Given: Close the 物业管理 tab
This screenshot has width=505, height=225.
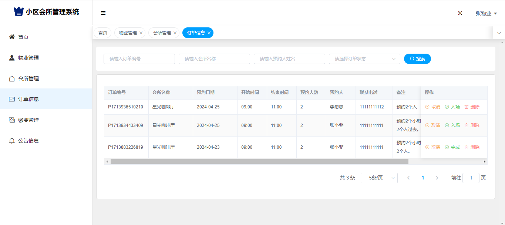Looking at the screenshot, I should pyautogui.click(x=141, y=33).
